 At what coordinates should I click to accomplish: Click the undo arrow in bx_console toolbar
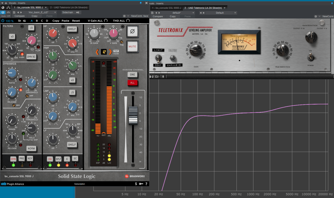[20, 21]
